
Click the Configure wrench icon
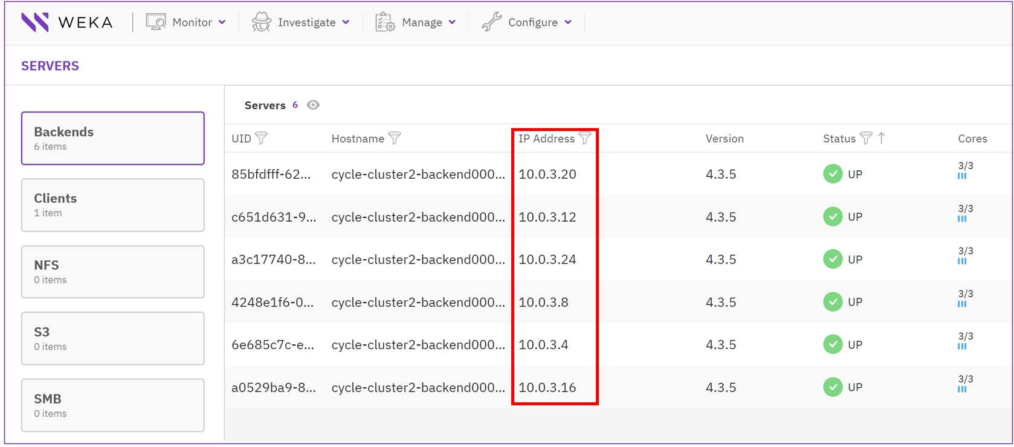[491, 22]
